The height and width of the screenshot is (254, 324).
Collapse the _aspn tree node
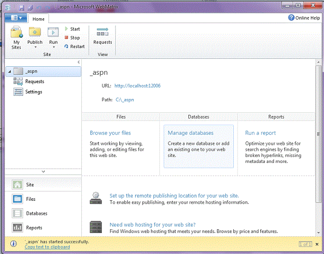point(9,71)
